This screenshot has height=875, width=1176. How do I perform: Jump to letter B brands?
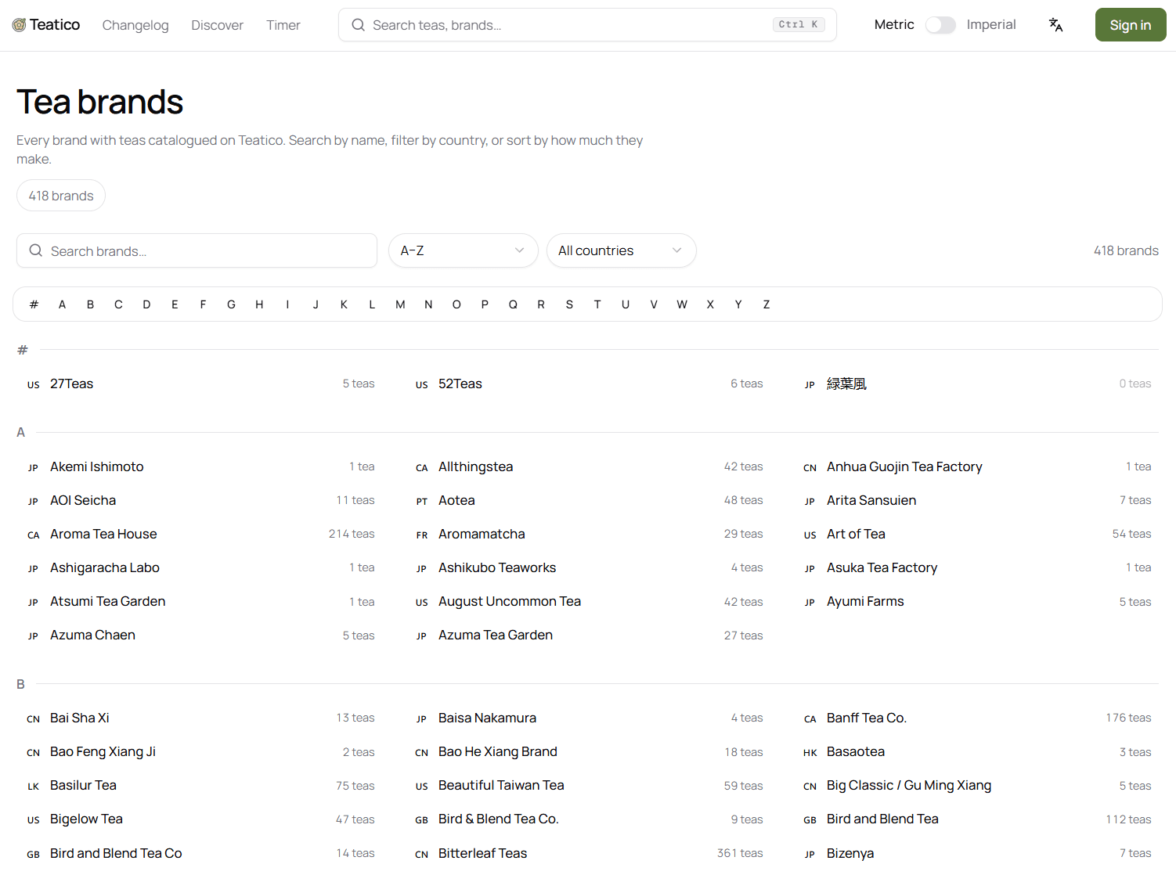(x=90, y=304)
